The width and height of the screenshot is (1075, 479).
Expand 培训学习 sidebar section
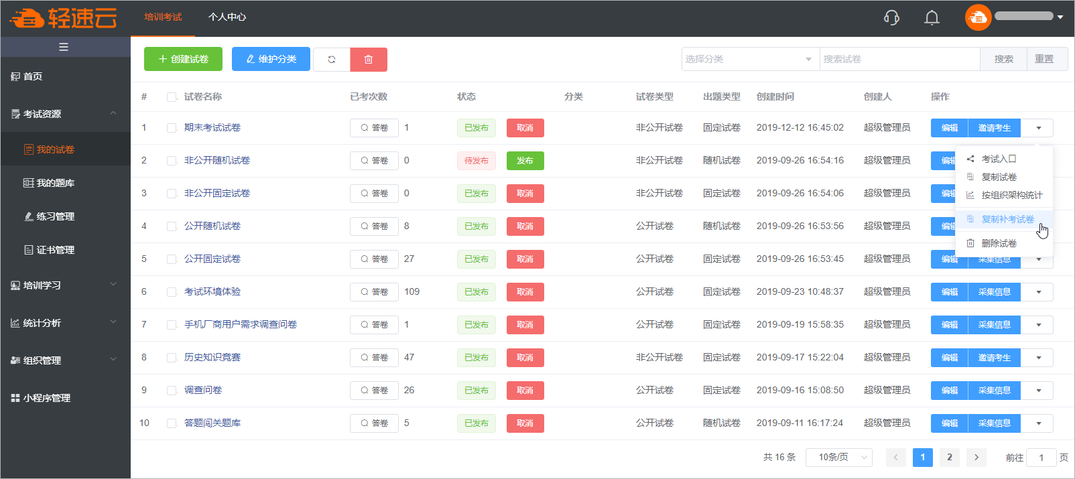(65, 285)
